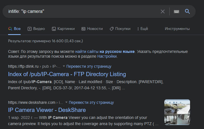Open the on-screen keyboard icon

(x=176, y=11)
